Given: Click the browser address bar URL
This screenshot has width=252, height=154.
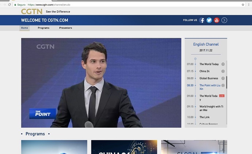Looking at the screenshot, I should point(49,5).
